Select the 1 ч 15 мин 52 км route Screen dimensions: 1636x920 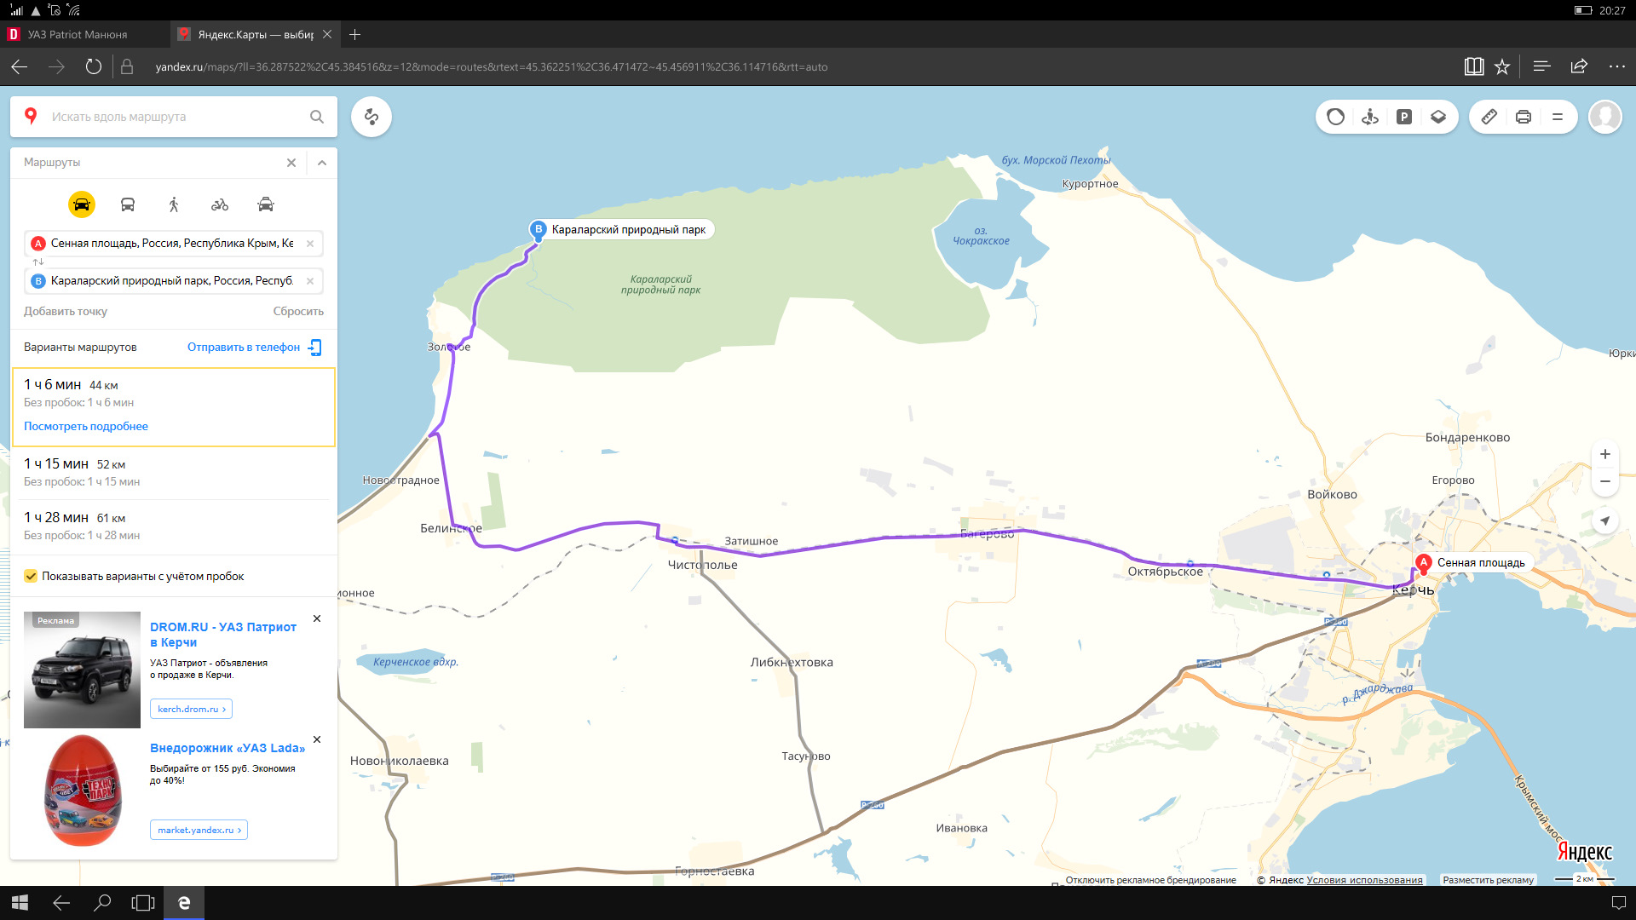pyautogui.click(x=174, y=473)
